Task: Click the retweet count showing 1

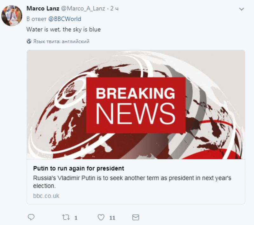Action: pyautogui.click(x=76, y=218)
